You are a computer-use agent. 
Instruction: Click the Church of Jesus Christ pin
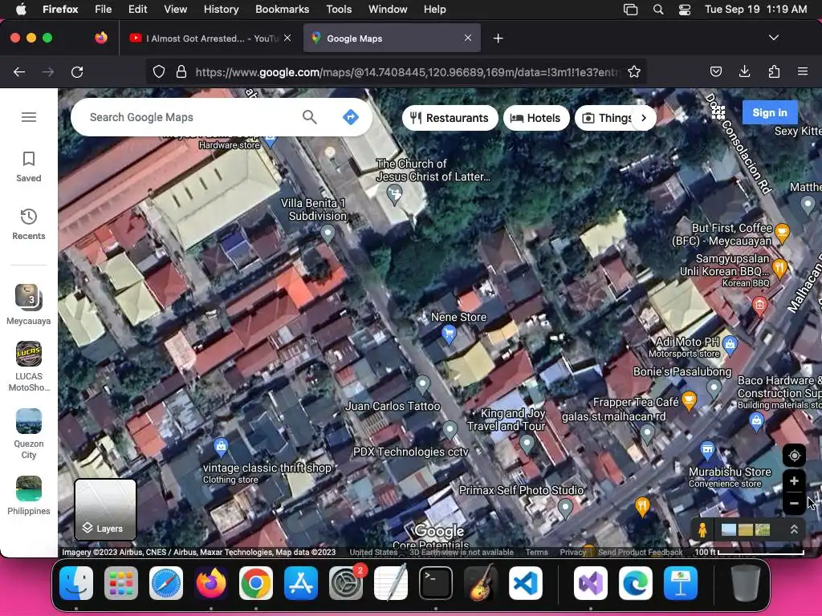394,194
